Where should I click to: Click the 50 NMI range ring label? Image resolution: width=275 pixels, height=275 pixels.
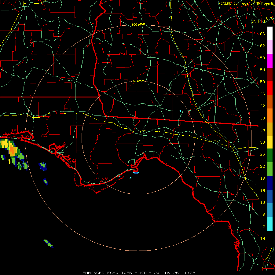(138, 81)
